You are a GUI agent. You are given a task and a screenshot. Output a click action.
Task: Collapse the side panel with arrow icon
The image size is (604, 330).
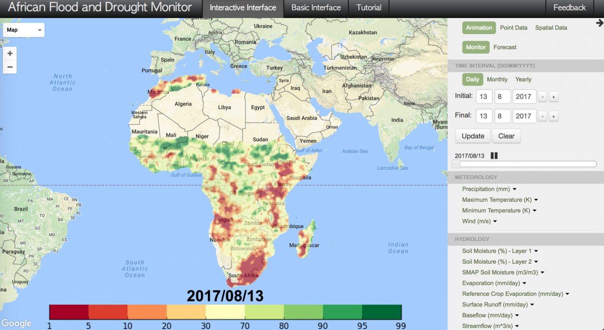click(x=599, y=23)
